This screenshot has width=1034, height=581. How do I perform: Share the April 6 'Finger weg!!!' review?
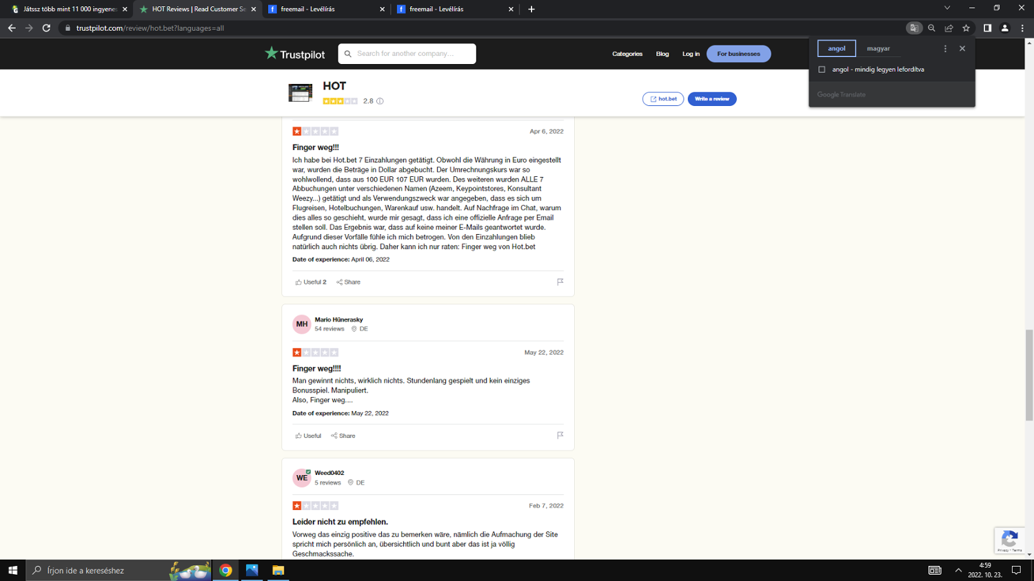(348, 282)
